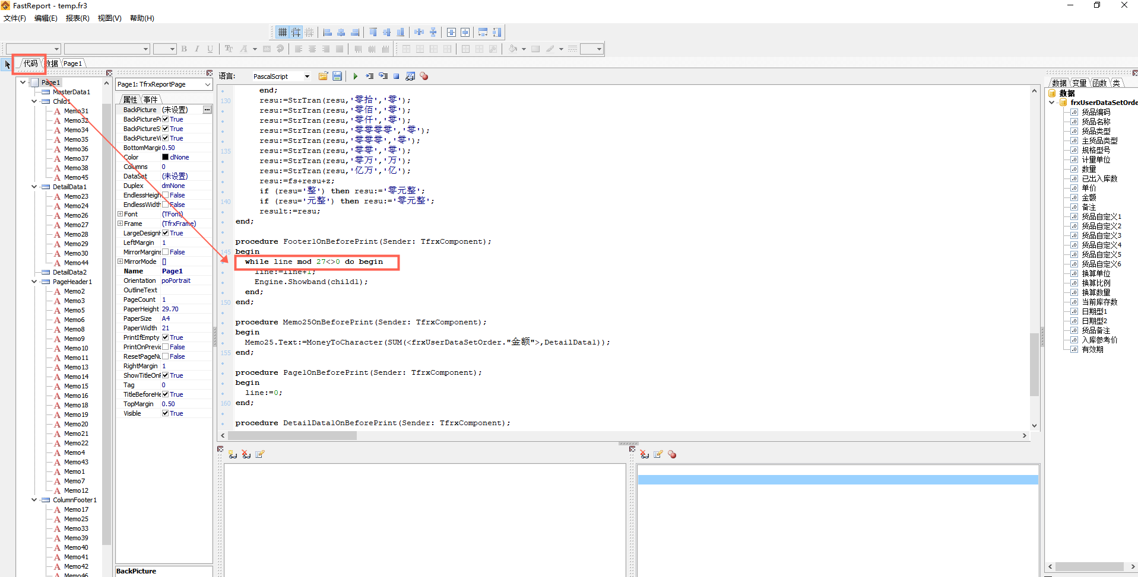Uncheck the LargeDesignHeight True checkbox
Image resolution: width=1138 pixels, height=577 pixels.
165,233
